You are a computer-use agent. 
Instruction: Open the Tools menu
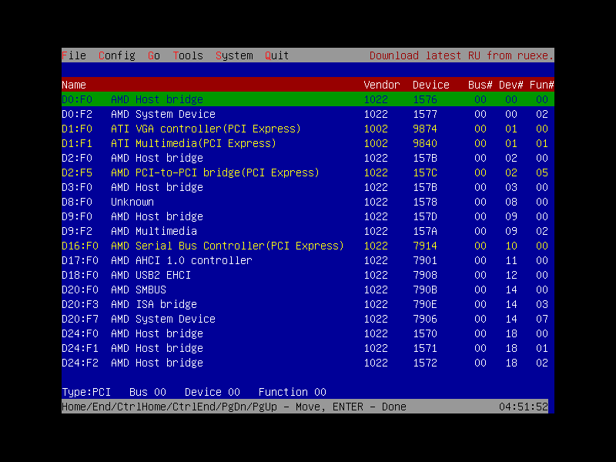point(188,55)
